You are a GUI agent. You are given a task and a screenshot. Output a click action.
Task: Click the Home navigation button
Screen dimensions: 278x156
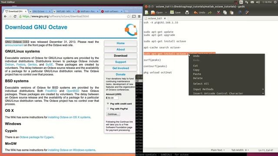tap(121, 43)
